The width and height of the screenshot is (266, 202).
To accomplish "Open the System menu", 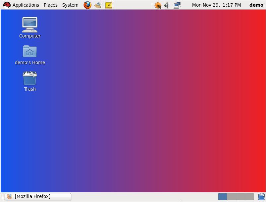I will [x=70, y=5].
